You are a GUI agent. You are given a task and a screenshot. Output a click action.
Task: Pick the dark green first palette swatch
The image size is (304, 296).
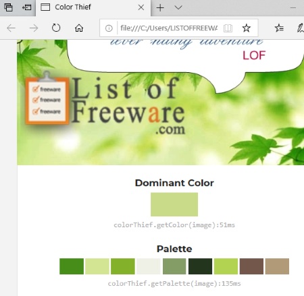(x=72, y=266)
